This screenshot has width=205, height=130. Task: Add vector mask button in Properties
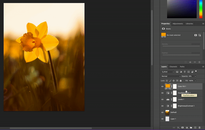pyautogui.click(x=200, y=35)
